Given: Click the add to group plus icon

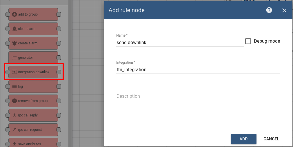Looking at the screenshot, I should click(x=14, y=14).
